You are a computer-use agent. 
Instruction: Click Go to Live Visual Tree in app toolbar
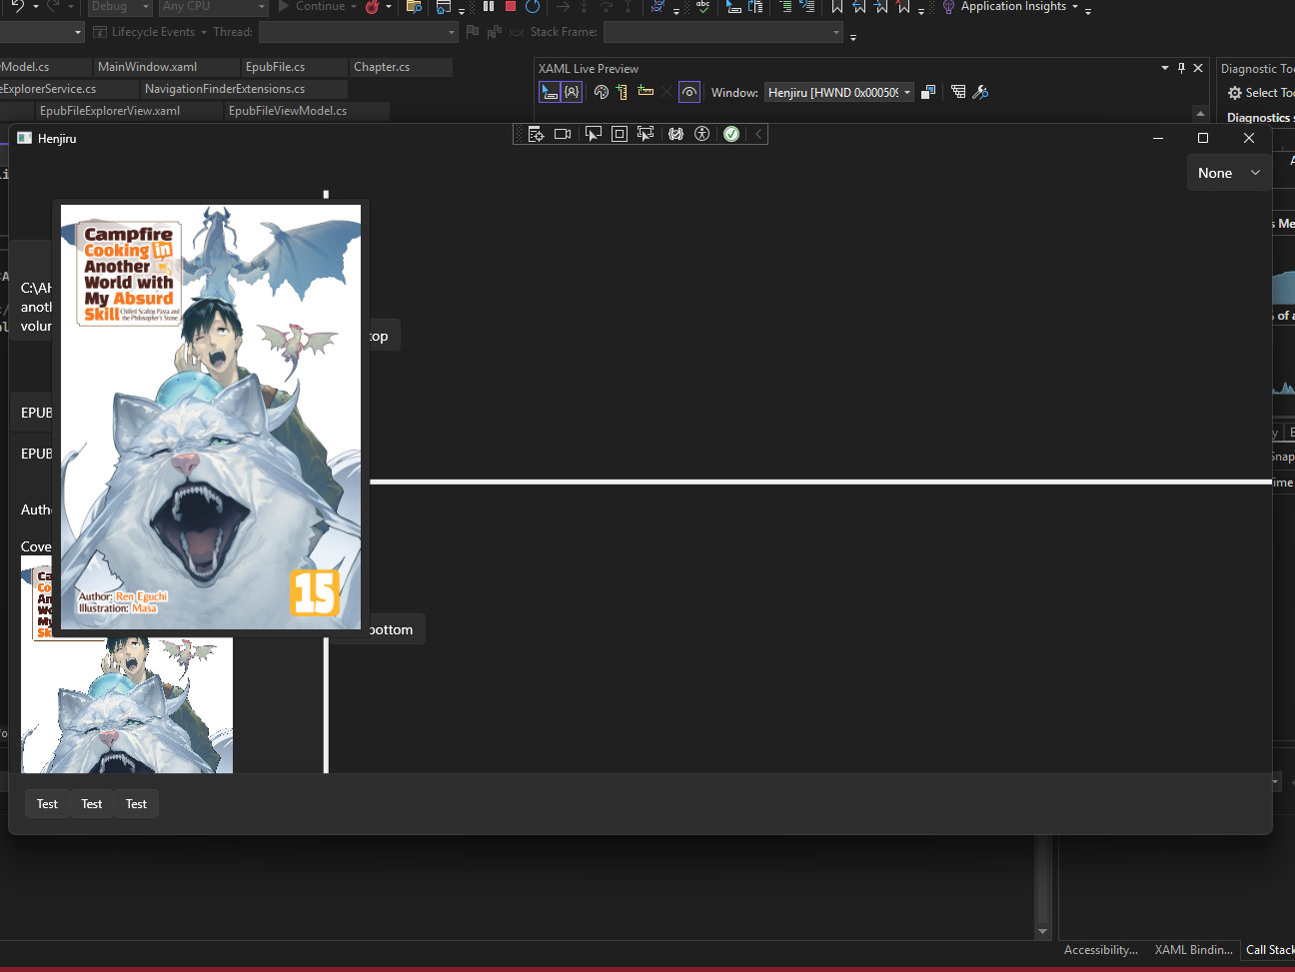tap(537, 134)
